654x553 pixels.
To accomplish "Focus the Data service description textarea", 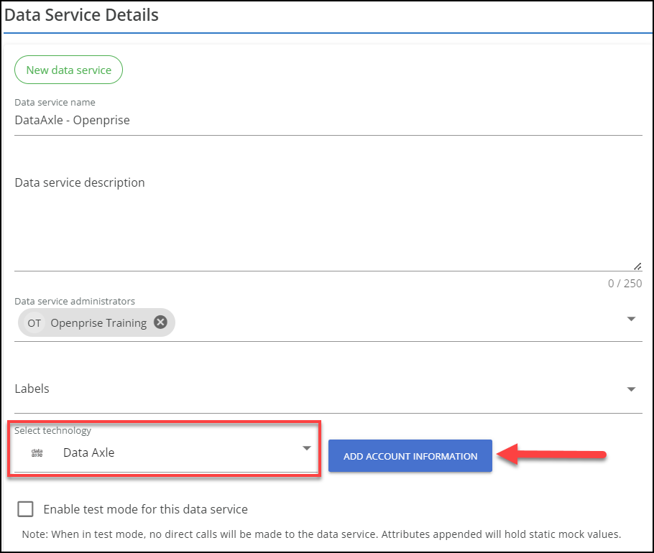I will coord(328,221).
